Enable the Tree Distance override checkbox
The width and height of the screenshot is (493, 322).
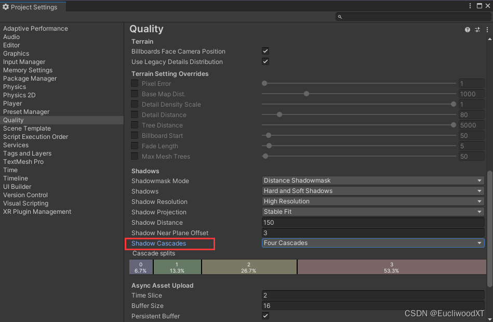135,125
